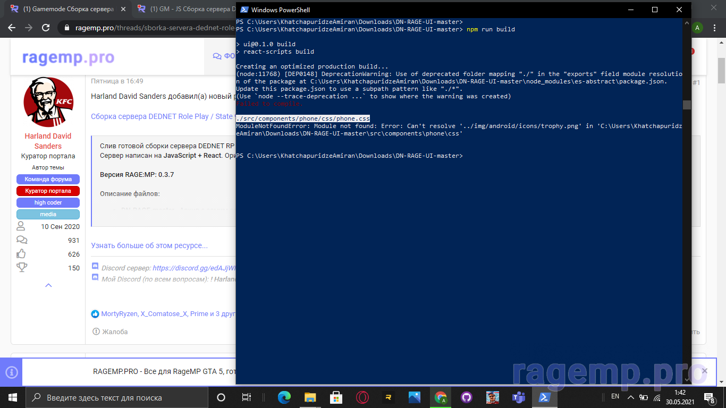Click the PowerShell window scrollbar thumb

point(687,105)
